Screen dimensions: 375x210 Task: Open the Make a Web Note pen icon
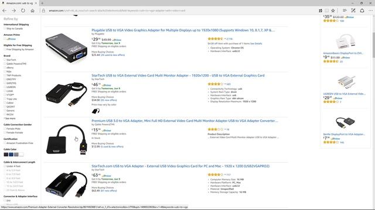353,10
